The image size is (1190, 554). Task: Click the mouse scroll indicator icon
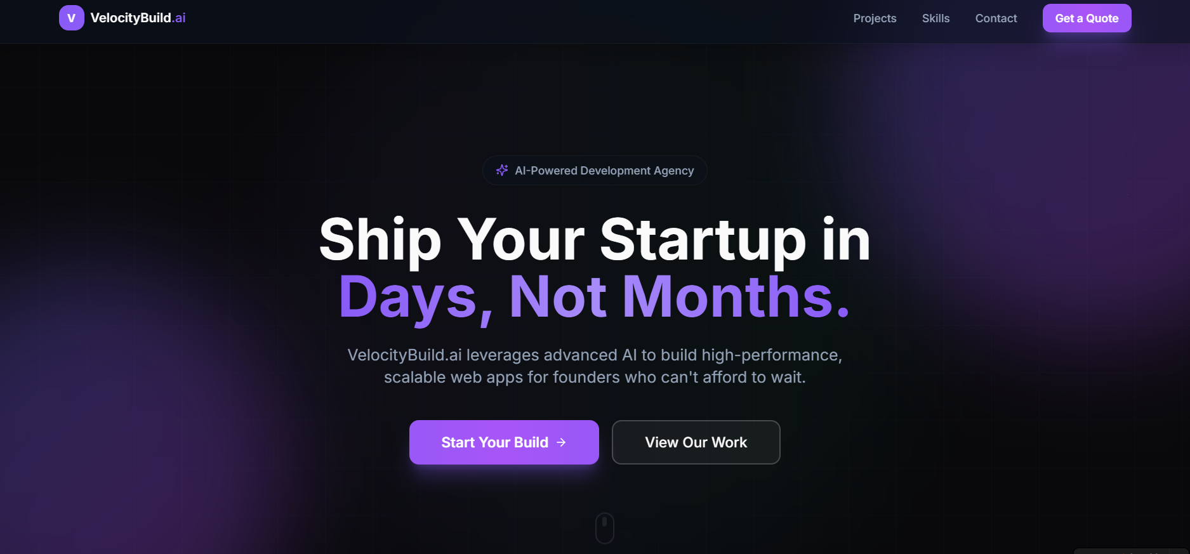(605, 528)
